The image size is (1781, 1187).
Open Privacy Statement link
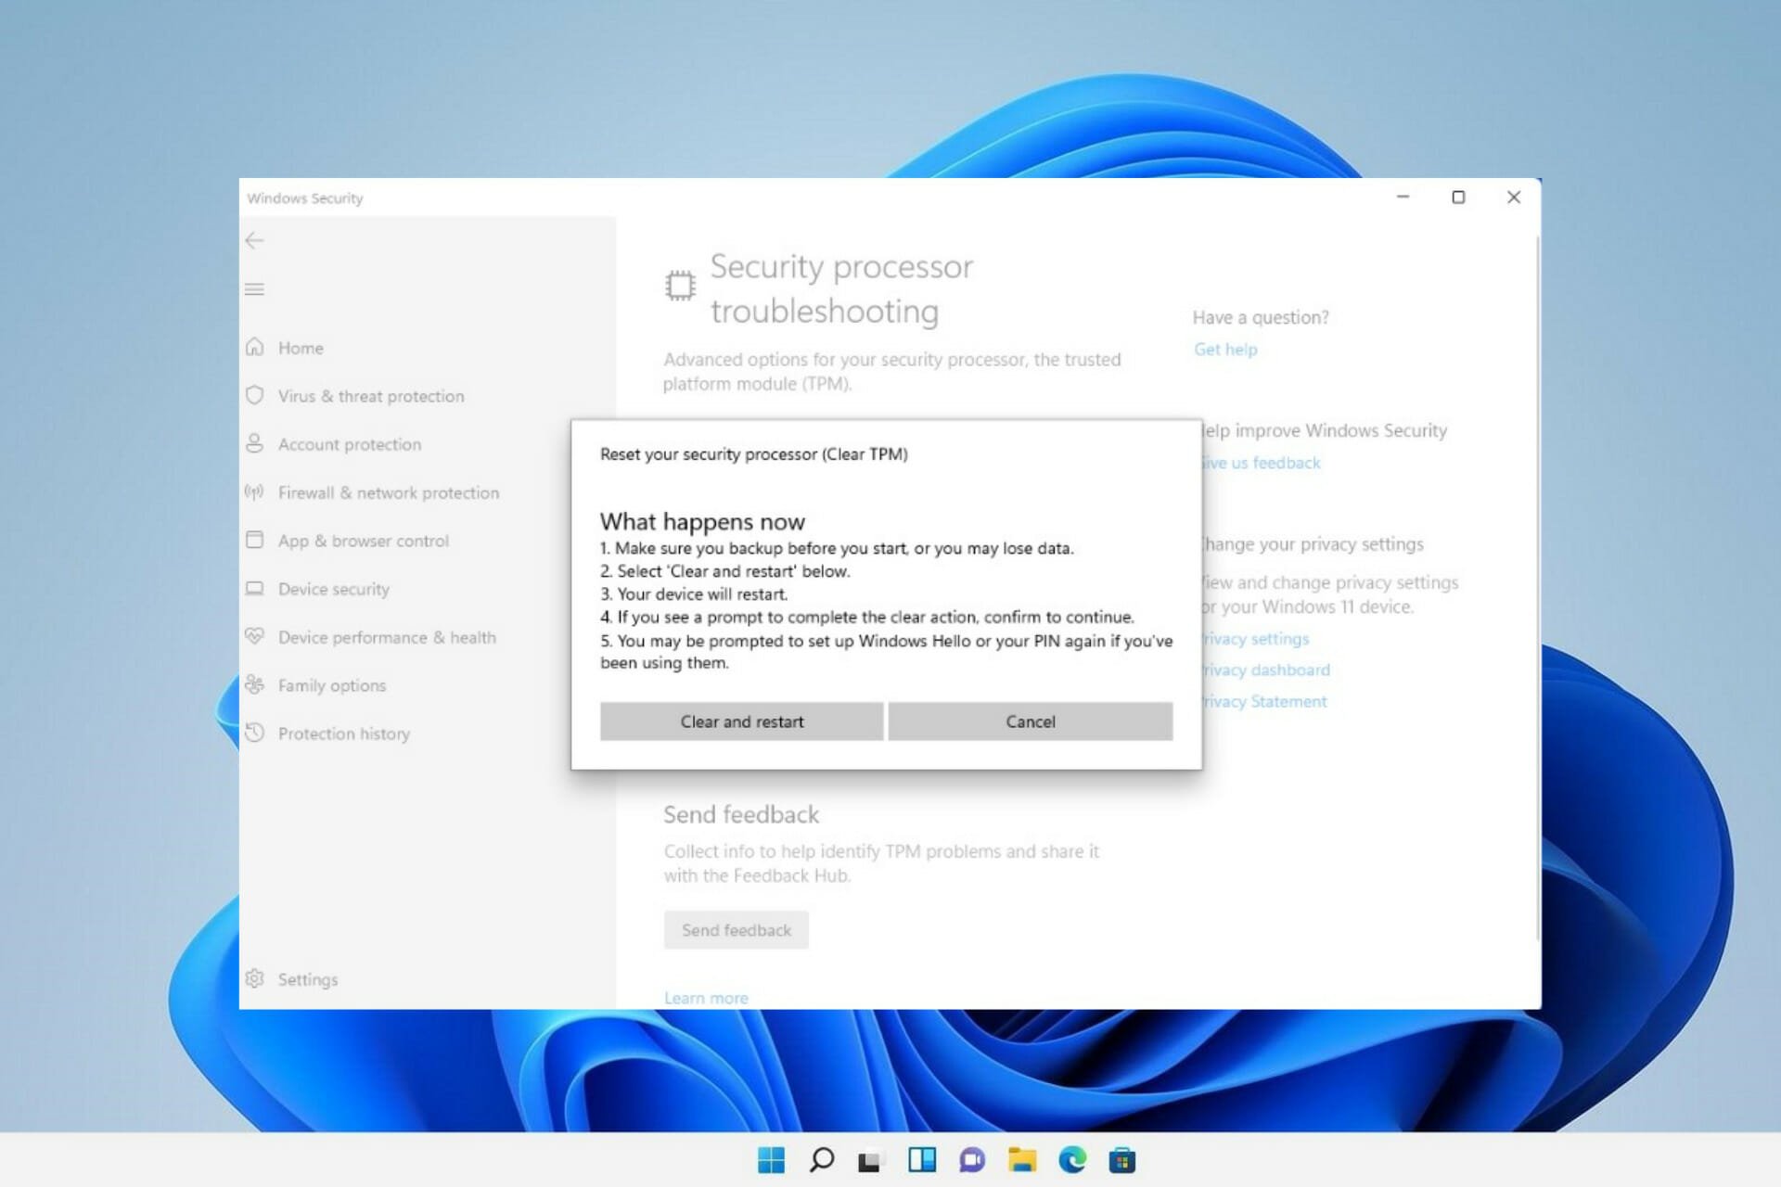click(x=1264, y=701)
